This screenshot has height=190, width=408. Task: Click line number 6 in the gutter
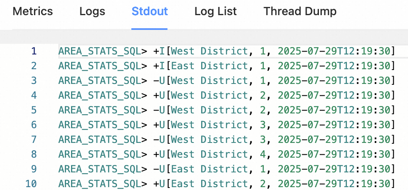pyautogui.click(x=34, y=125)
